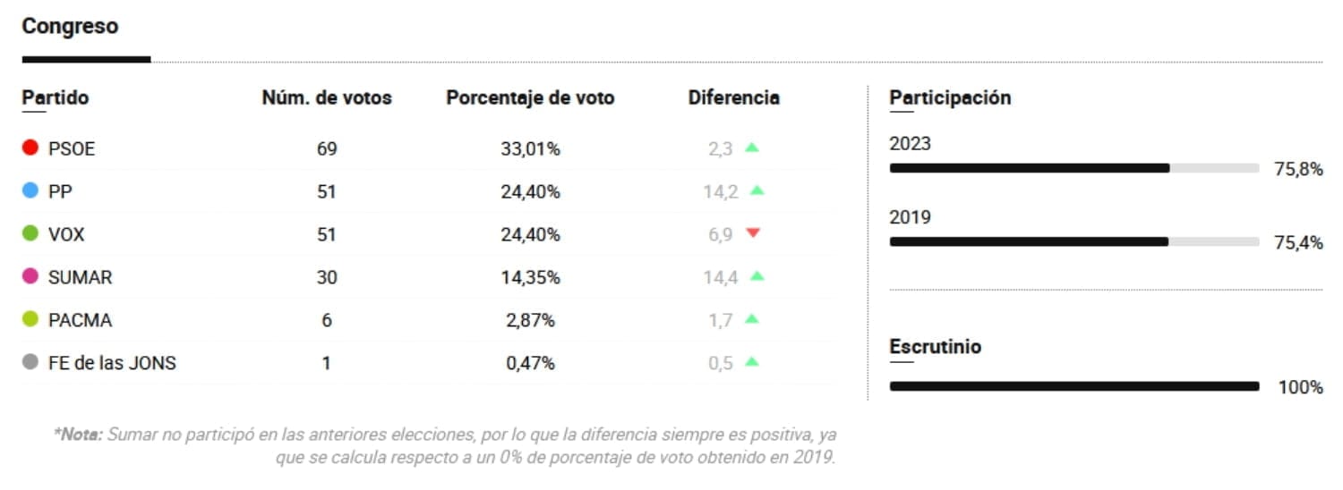
Task: Click the Partido column header
Action: click(56, 97)
